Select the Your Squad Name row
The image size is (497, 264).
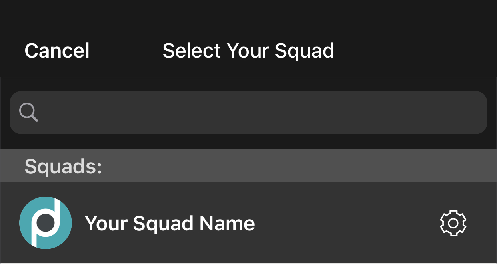click(x=248, y=223)
